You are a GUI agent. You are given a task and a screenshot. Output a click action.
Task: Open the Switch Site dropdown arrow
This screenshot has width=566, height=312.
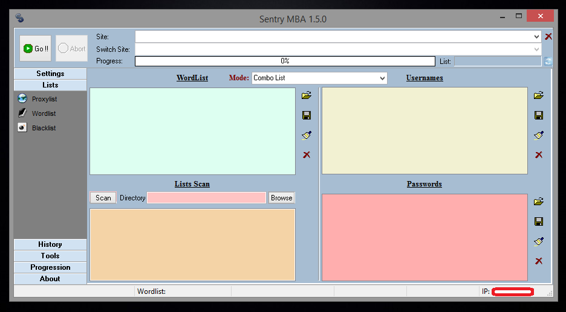click(x=536, y=49)
